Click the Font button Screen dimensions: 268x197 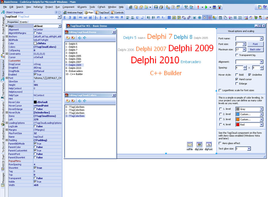255,44
